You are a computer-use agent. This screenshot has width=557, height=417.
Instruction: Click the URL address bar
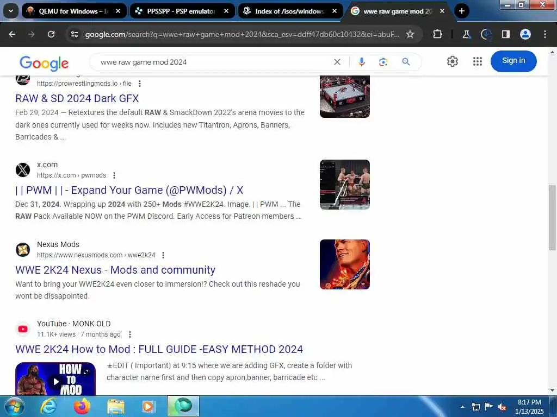pos(242,34)
